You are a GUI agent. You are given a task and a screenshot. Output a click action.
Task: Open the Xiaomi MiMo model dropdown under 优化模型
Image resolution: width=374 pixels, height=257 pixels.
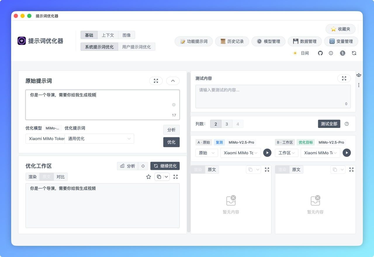click(x=45, y=139)
